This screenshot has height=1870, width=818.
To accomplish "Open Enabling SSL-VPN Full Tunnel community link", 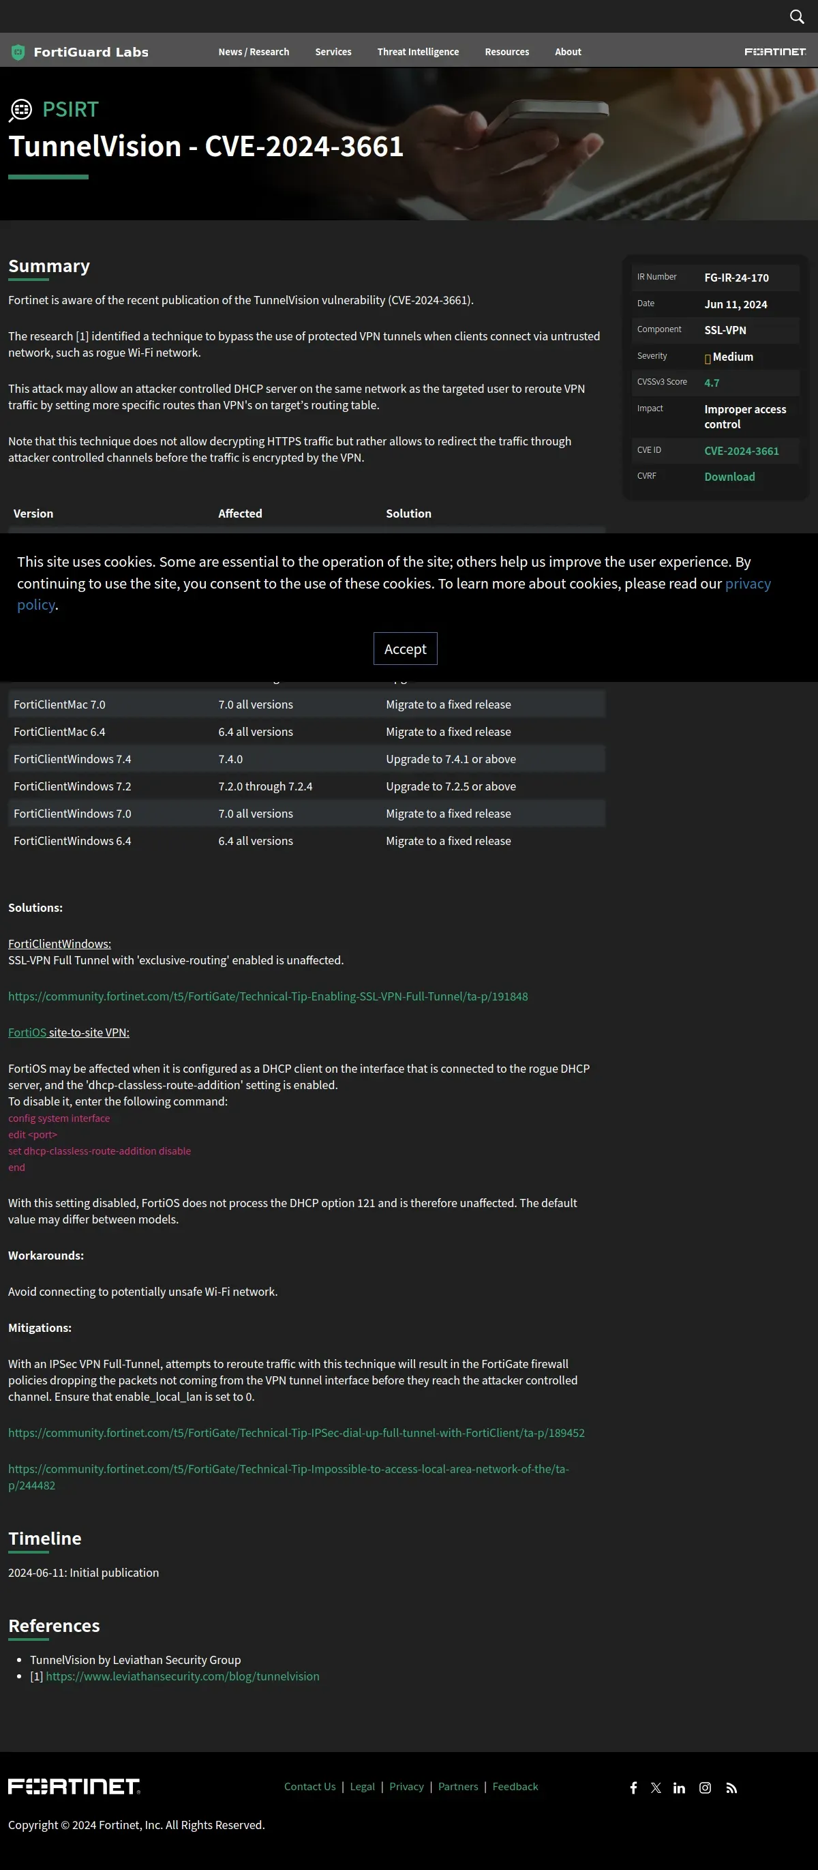I will tap(268, 996).
